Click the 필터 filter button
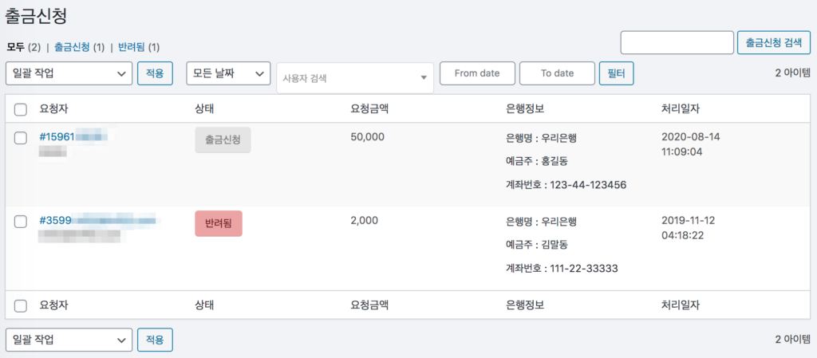Image resolution: width=817 pixels, height=358 pixels. [x=615, y=73]
